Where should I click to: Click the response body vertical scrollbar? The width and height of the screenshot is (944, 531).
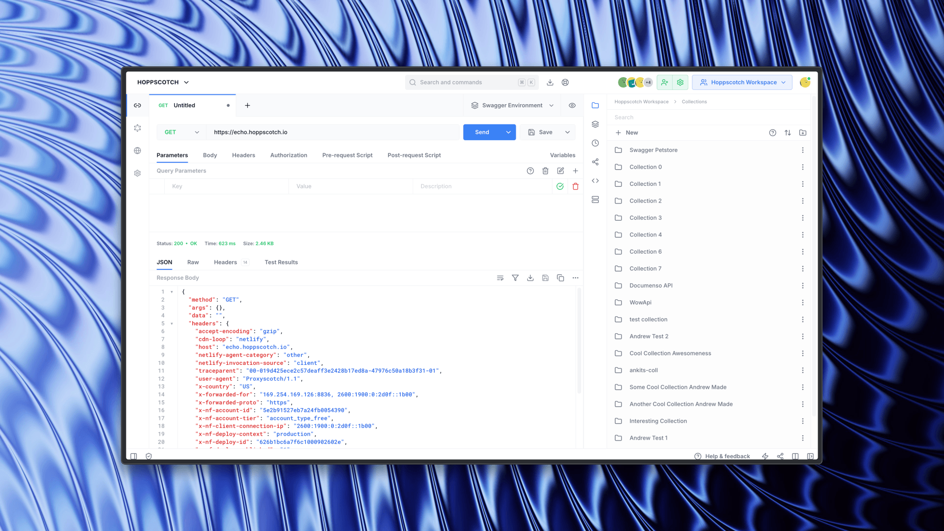pyautogui.click(x=579, y=339)
